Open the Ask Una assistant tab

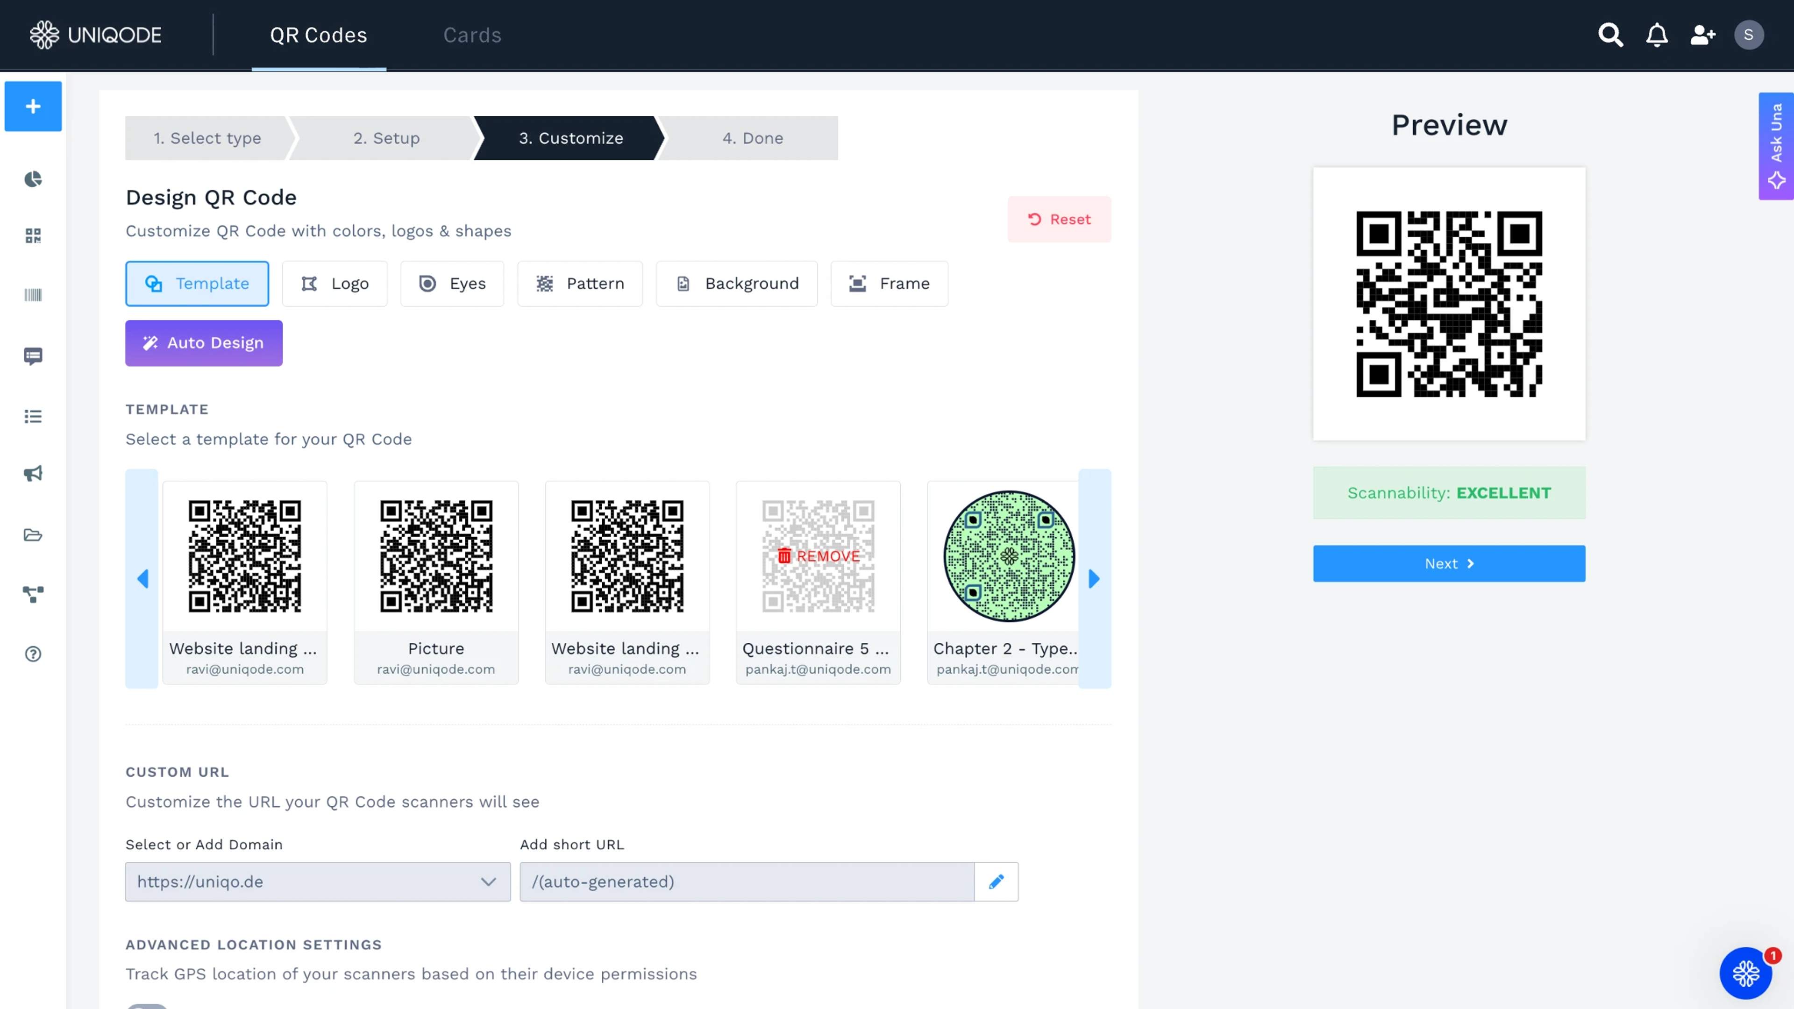[1776, 146]
